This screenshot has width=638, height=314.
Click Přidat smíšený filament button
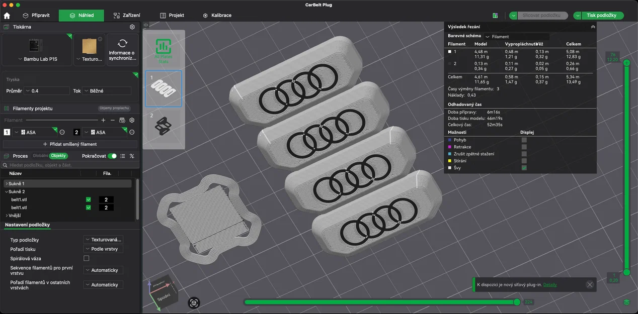point(70,144)
